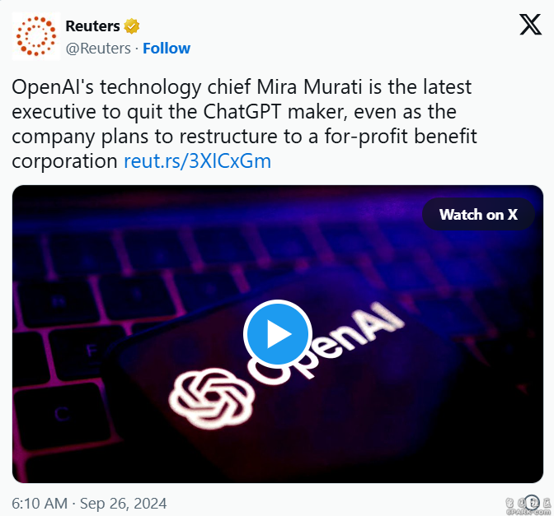
Task: Follow the Reuters account
Action: tap(167, 49)
